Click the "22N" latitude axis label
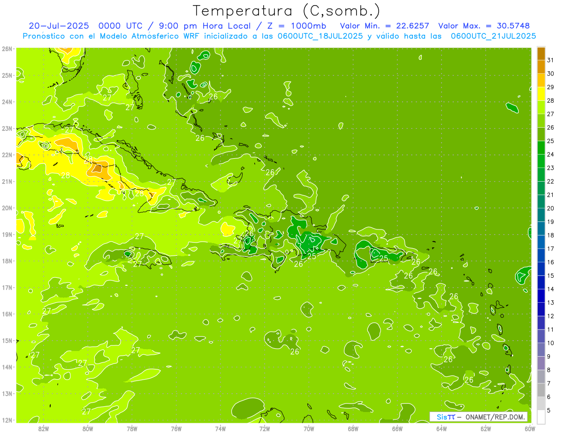 click(x=7, y=155)
